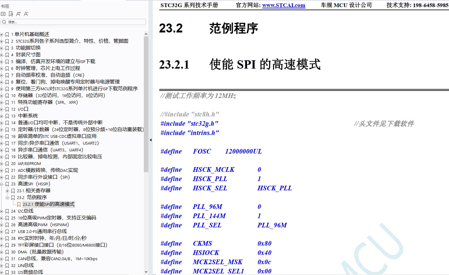Click bookmark icon beside 3 功能脚切换
Viewport: 449px width, 275px height.
(x=7, y=48)
